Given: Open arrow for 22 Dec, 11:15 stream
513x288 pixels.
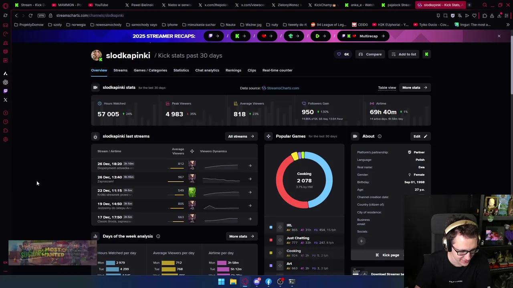Looking at the screenshot, I should pyautogui.click(x=250, y=192).
